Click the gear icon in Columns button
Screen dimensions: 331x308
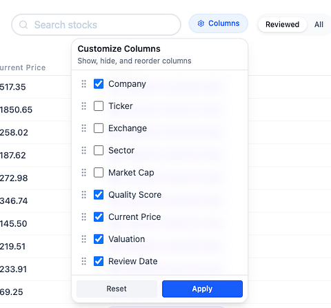click(x=201, y=23)
